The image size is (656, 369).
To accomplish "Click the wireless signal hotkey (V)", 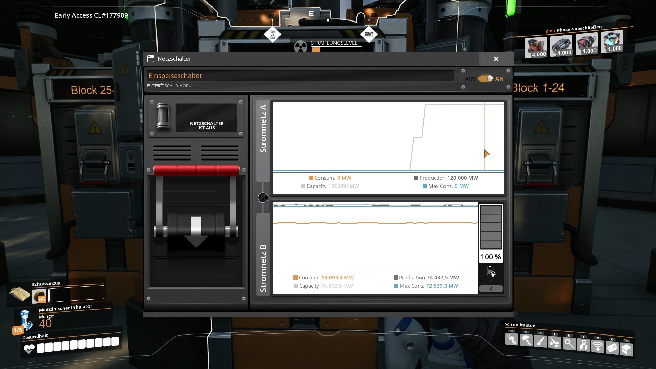I will (598, 346).
